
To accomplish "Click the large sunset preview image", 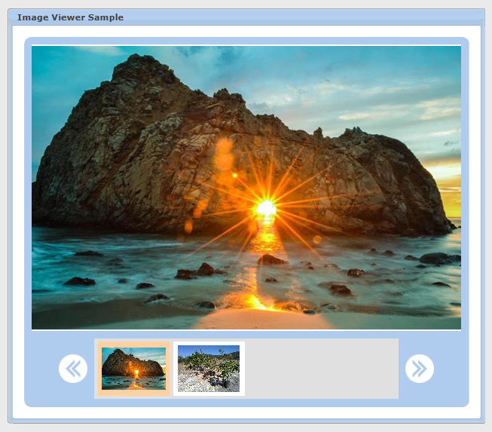I will [246, 188].
